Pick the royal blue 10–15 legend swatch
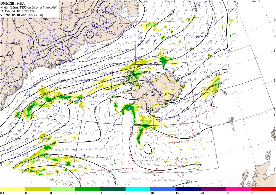The width and height of the screenshot is (276, 195). click(x=163, y=189)
